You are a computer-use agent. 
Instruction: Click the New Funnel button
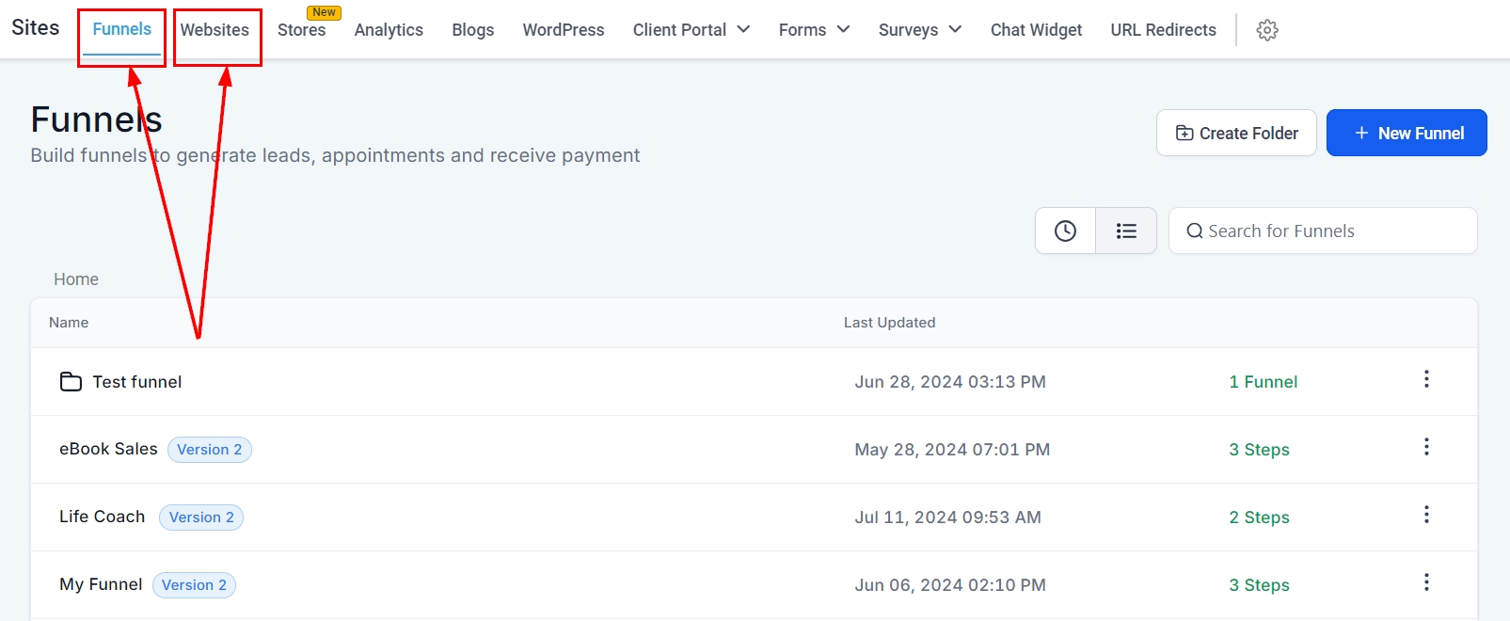click(x=1407, y=134)
